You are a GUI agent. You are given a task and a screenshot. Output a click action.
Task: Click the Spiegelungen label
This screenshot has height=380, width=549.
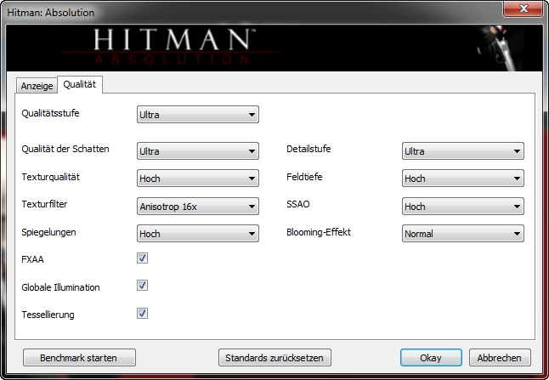(x=48, y=232)
